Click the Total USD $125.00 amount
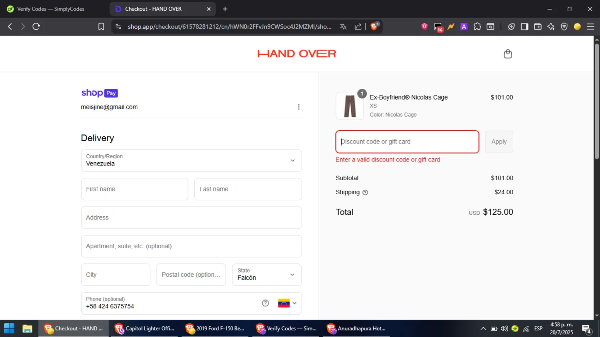Screen dimensions: 600x337 coord(491,212)
